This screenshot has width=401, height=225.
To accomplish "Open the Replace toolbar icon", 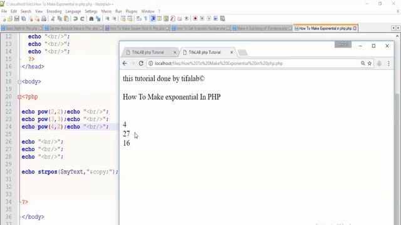I will (98, 19).
